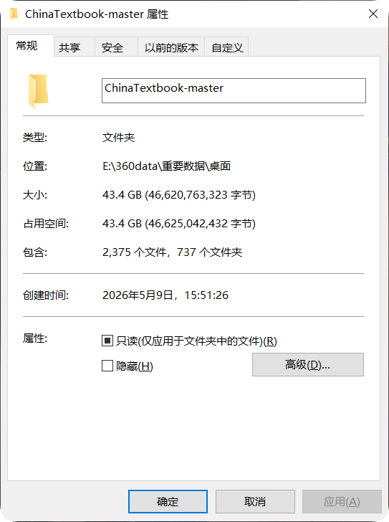The height and width of the screenshot is (522, 389).
Task: Click the 文件夹 type value
Action: (119, 137)
